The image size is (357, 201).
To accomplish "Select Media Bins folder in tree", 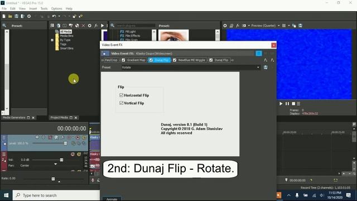I will coord(66,36).
